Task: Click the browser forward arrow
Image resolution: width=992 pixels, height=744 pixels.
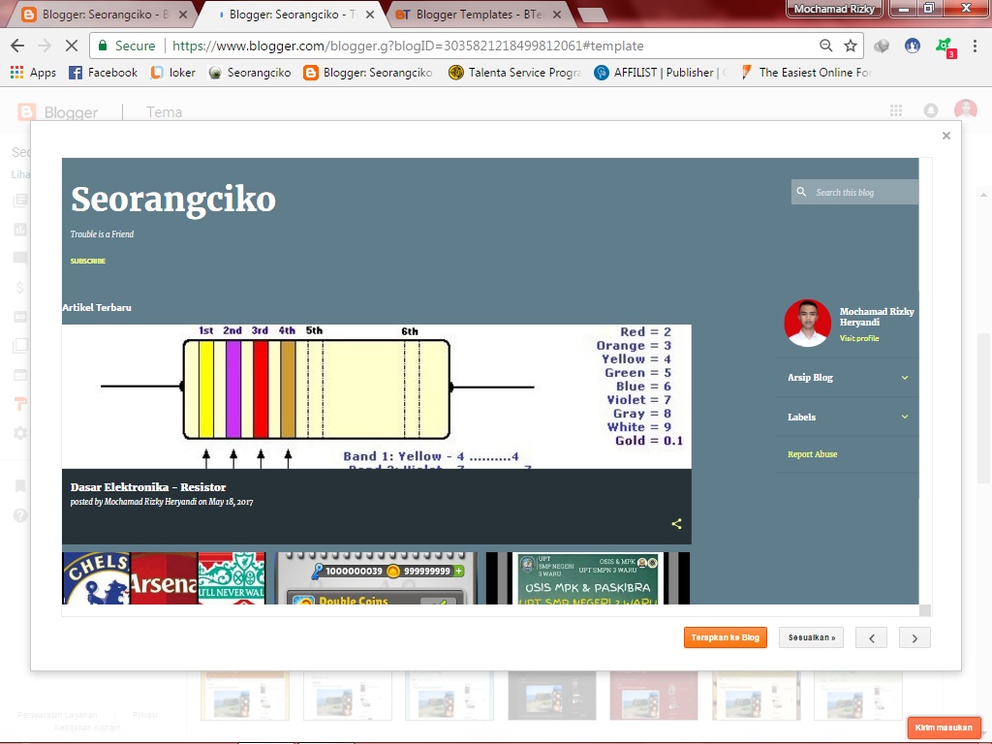Action: tap(45, 46)
